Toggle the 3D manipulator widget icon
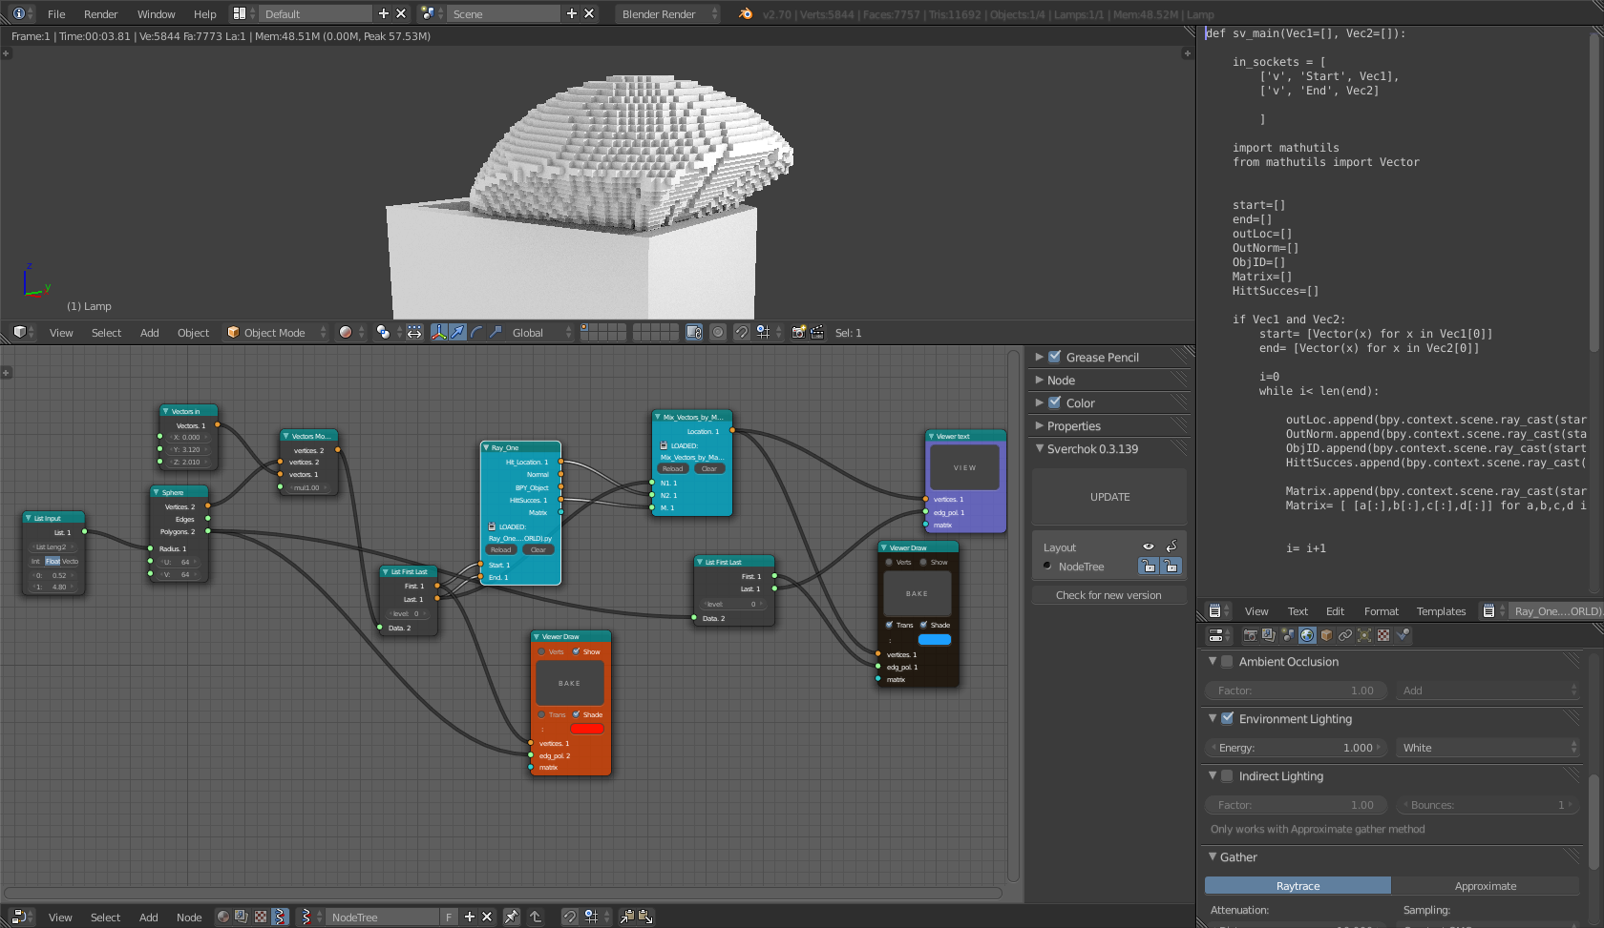 point(439,332)
